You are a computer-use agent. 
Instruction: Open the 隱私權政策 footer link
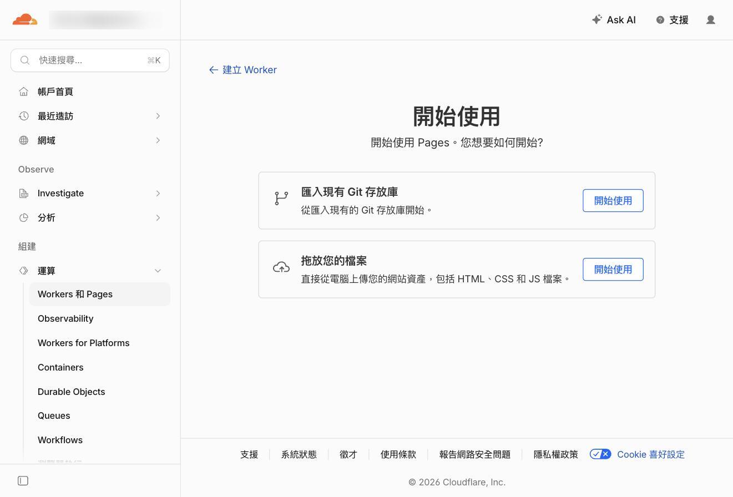coord(556,454)
